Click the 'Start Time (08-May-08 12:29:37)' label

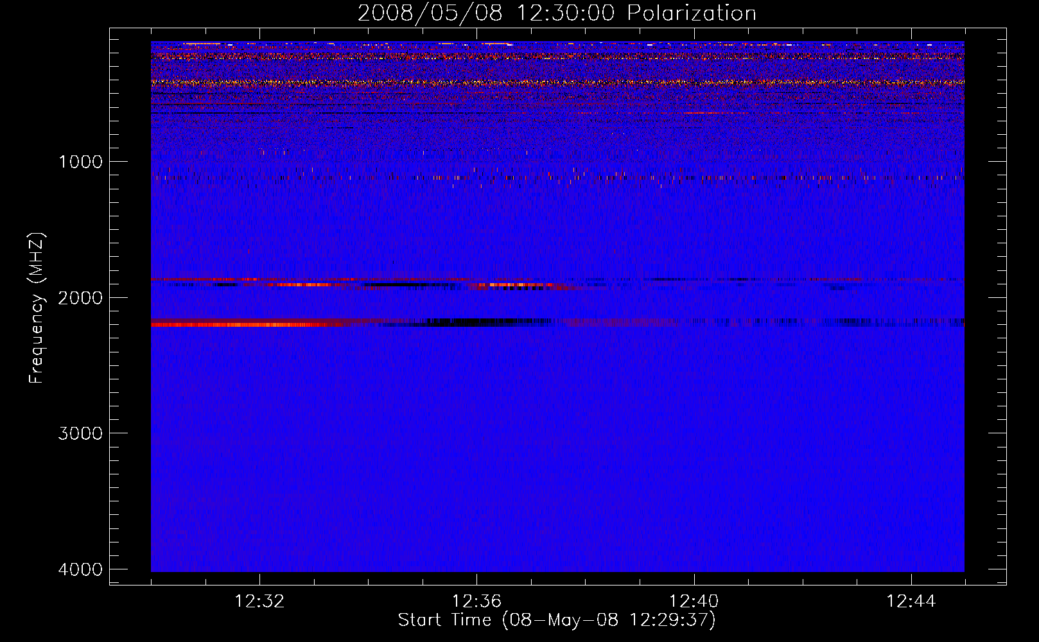click(557, 620)
